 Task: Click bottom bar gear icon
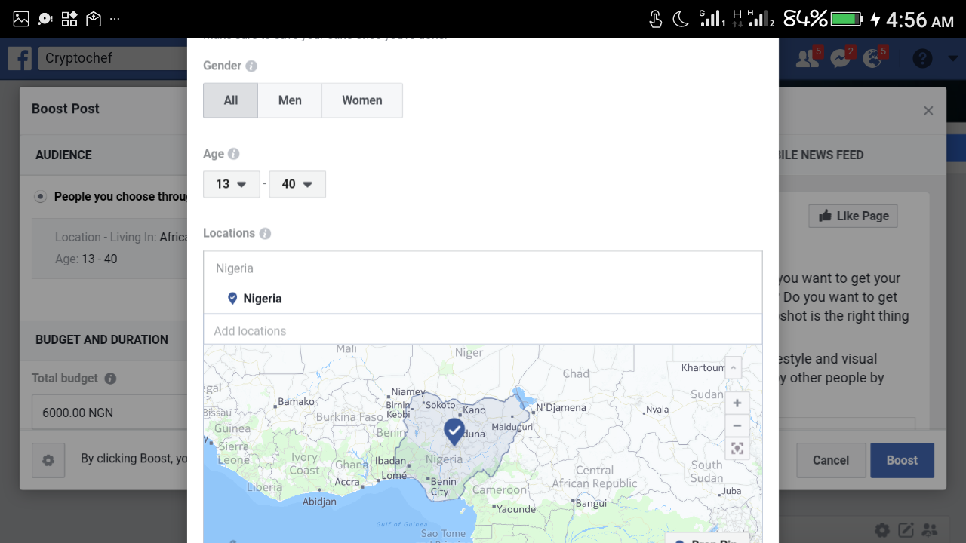881,530
